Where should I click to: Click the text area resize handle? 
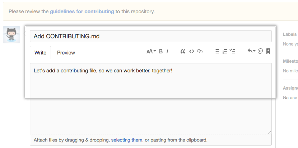point(269,132)
